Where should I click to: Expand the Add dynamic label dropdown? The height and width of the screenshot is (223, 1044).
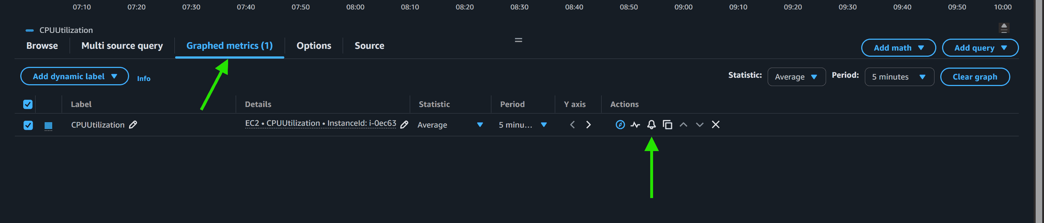click(75, 76)
